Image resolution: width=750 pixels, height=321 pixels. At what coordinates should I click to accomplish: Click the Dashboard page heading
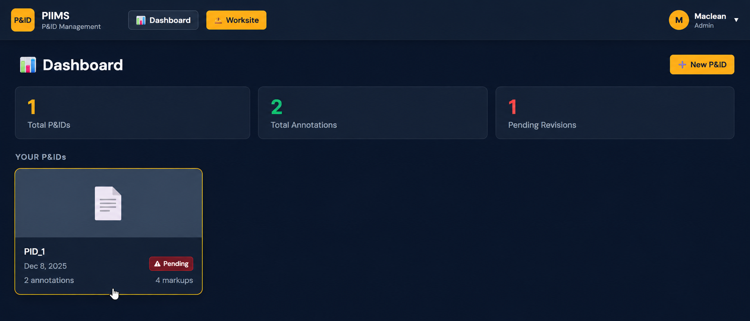pos(83,65)
